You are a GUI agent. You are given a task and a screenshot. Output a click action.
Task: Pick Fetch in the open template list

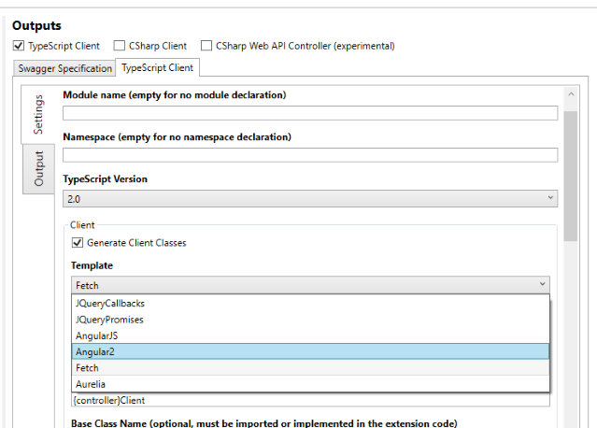click(x=310, y=368)
